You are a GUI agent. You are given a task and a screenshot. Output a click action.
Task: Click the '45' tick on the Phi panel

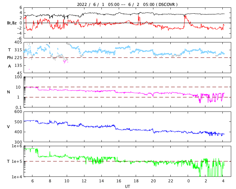click(20, 73)
